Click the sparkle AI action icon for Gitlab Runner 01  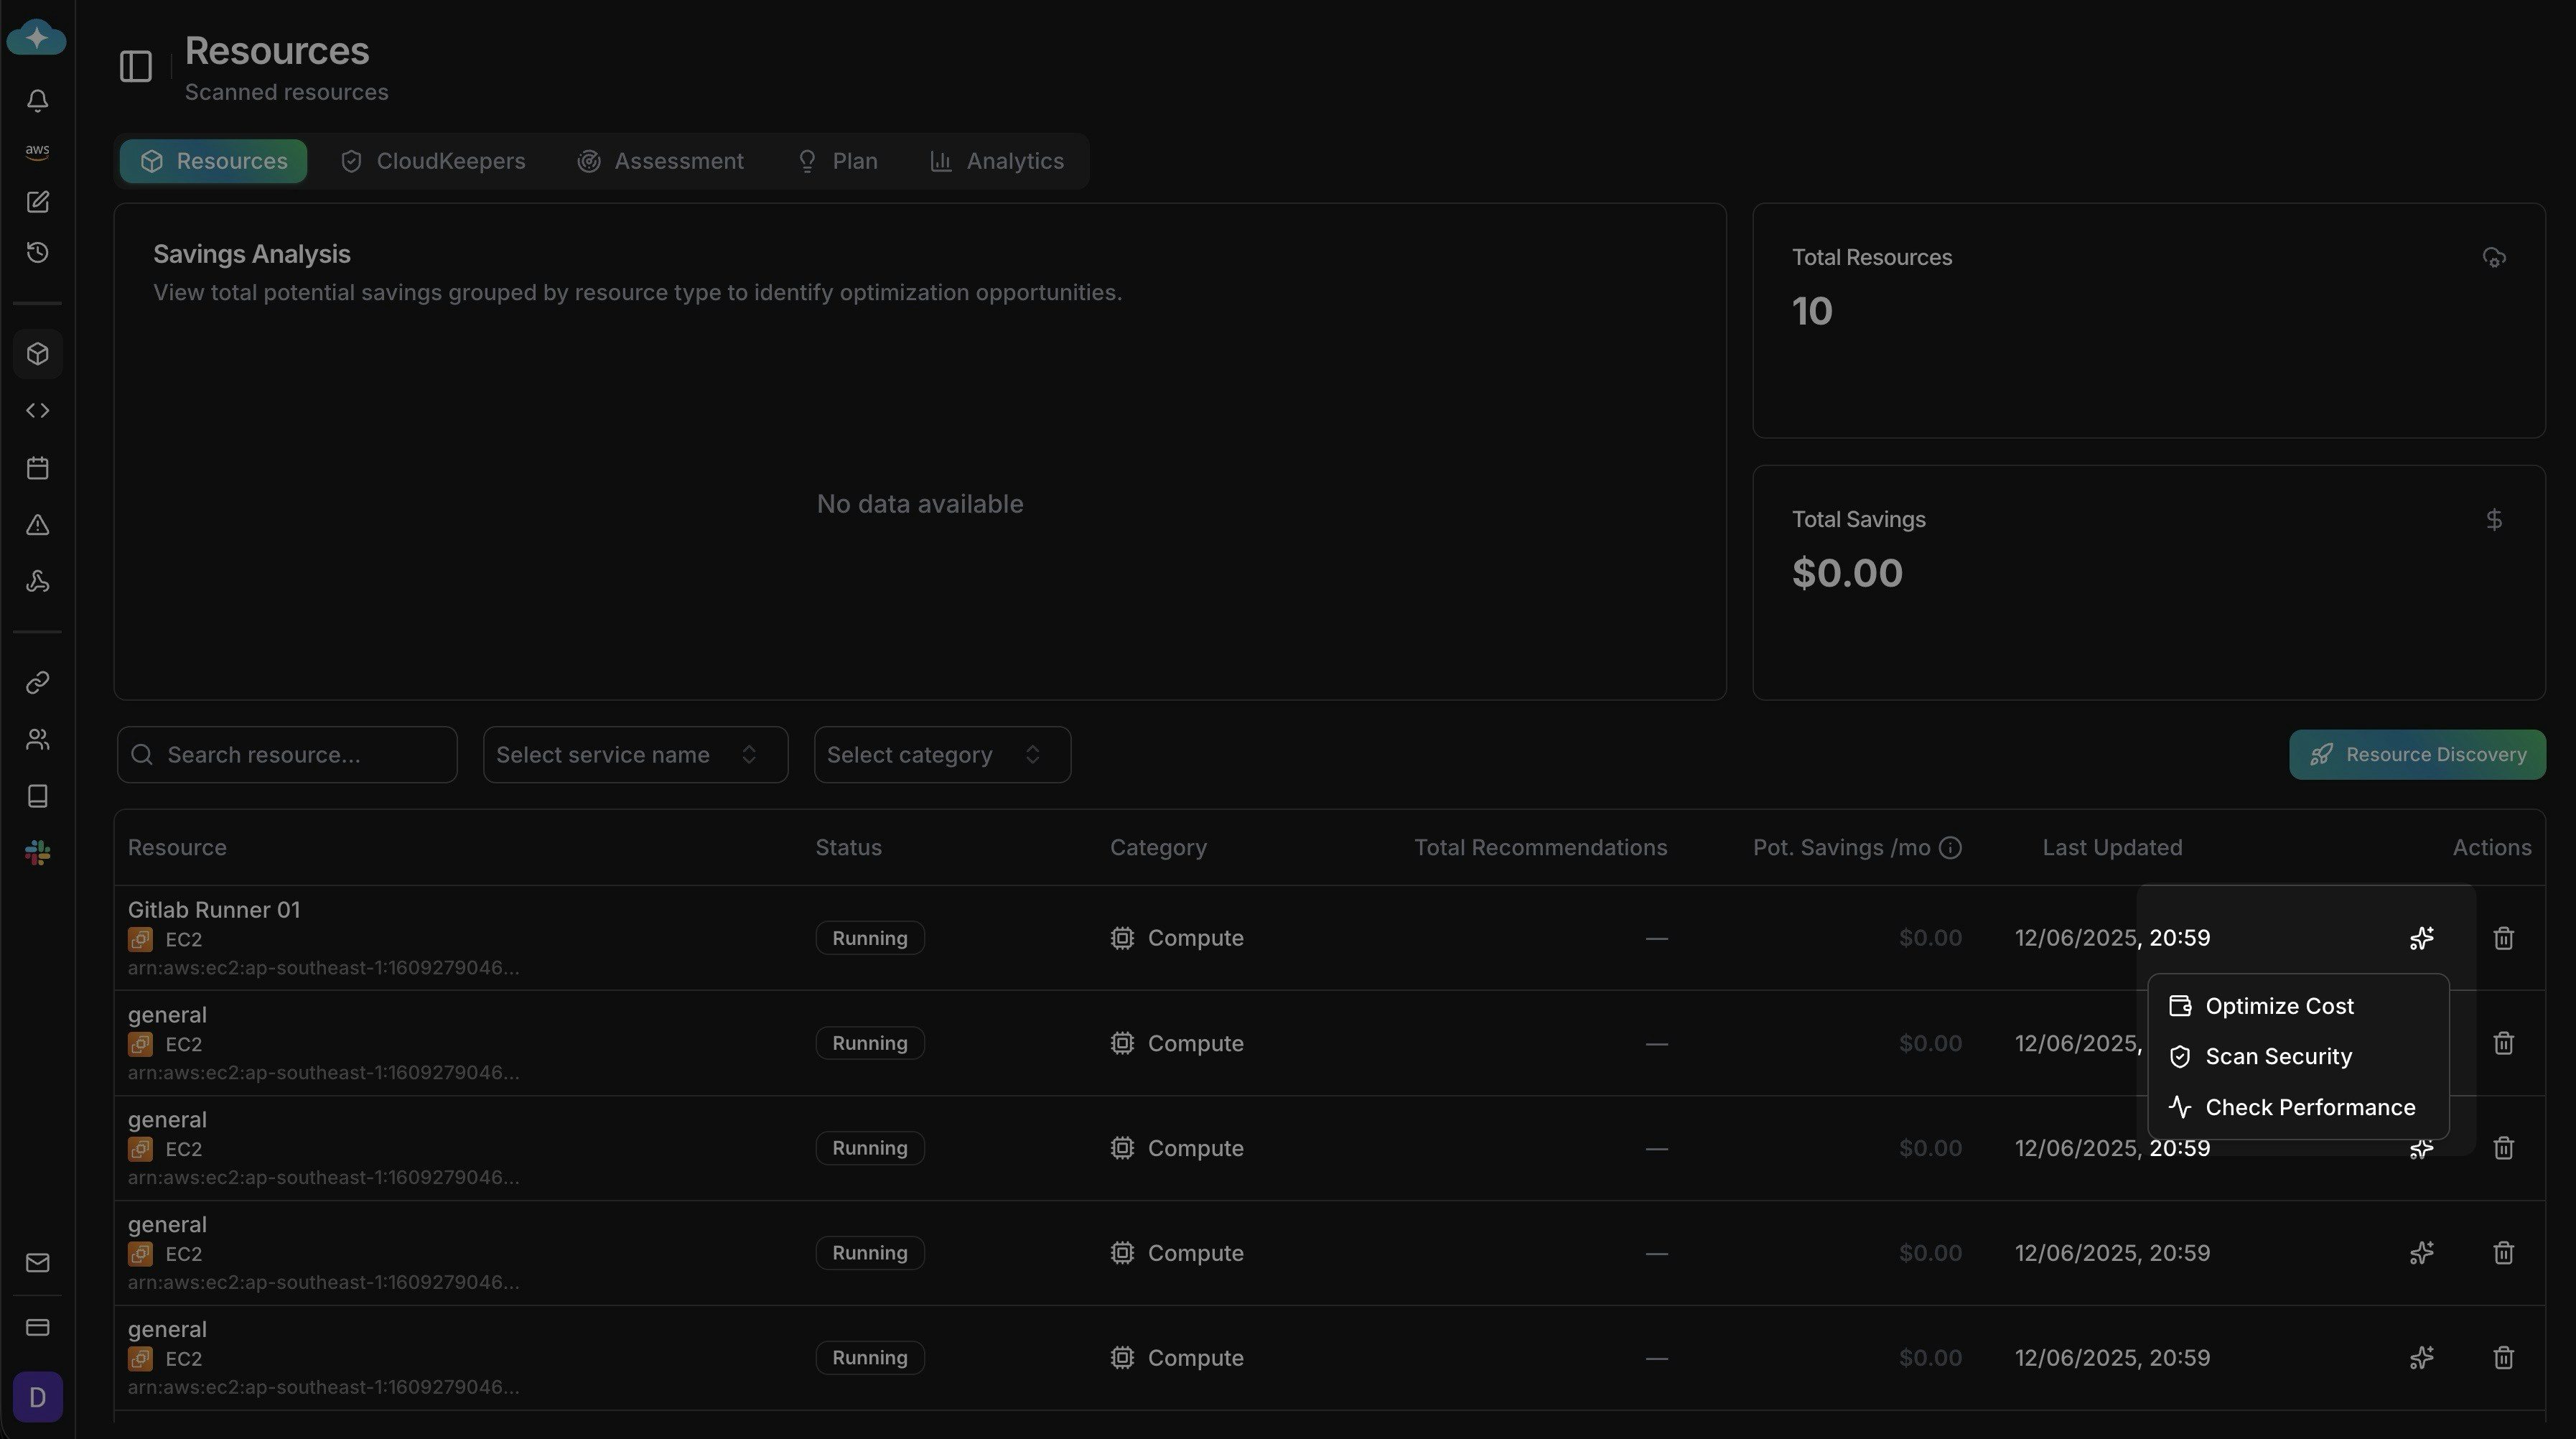[x=2421, y=937]
